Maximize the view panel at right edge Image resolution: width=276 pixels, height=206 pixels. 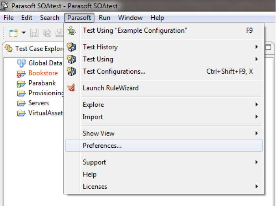[268, 47]
